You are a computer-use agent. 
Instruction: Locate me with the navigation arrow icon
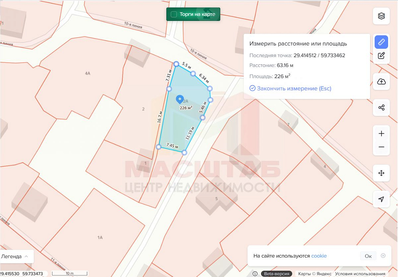pos(381,199)
